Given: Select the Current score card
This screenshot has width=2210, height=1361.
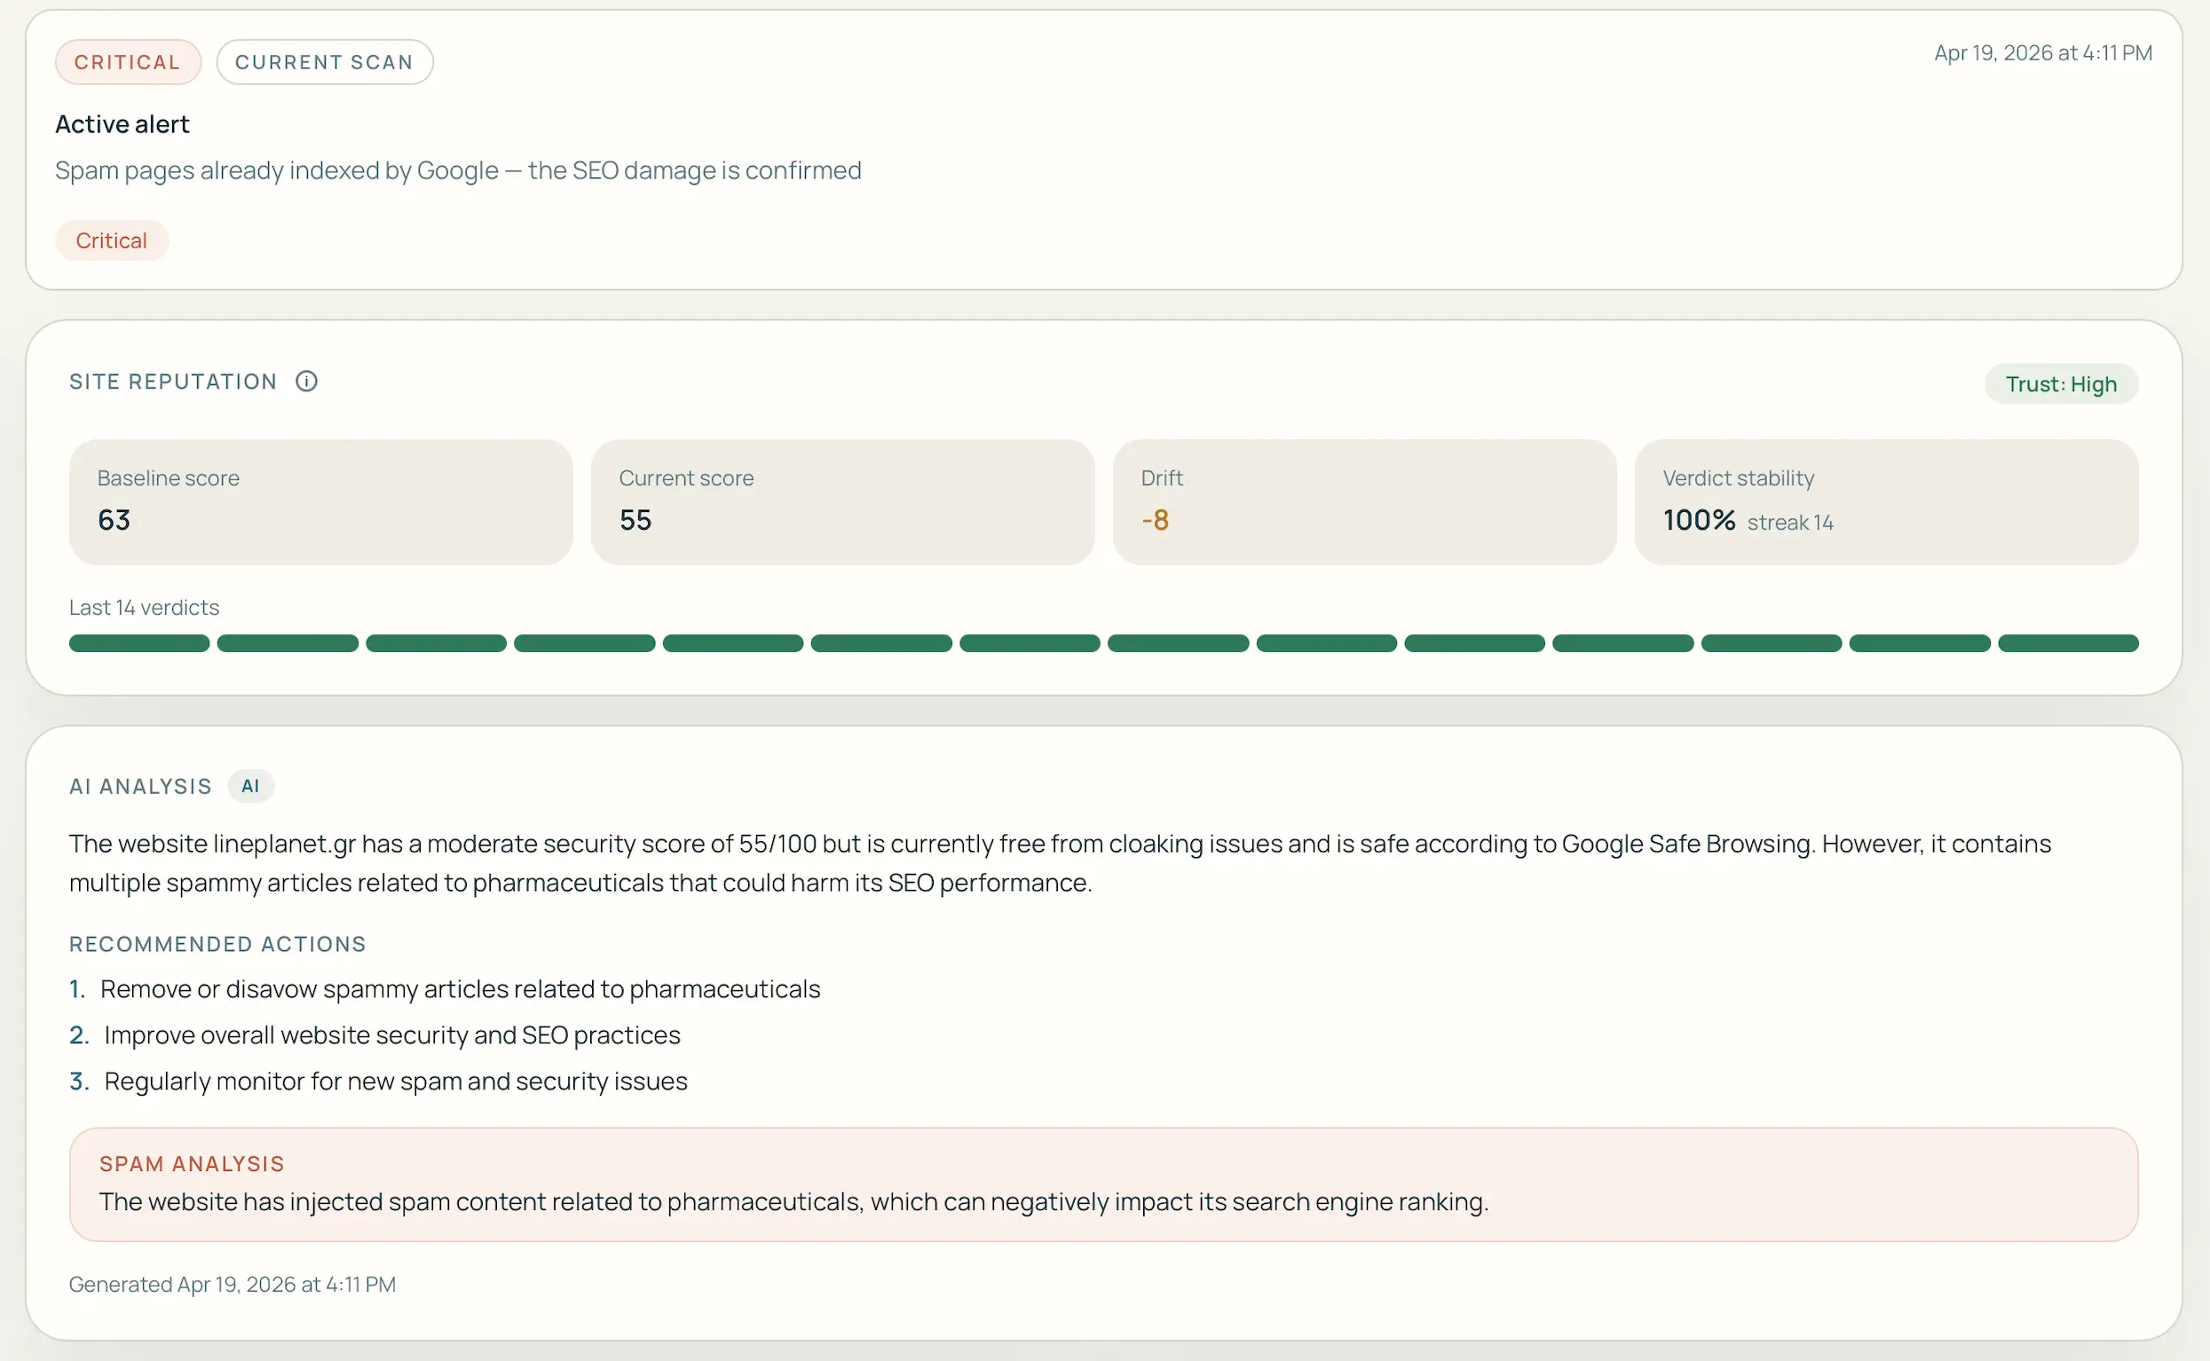Looking at the screenshot, I should coord(842,502).
